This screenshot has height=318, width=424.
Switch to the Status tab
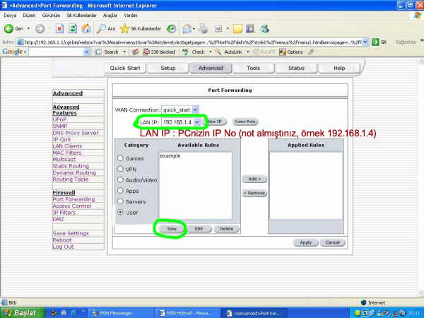296,68
